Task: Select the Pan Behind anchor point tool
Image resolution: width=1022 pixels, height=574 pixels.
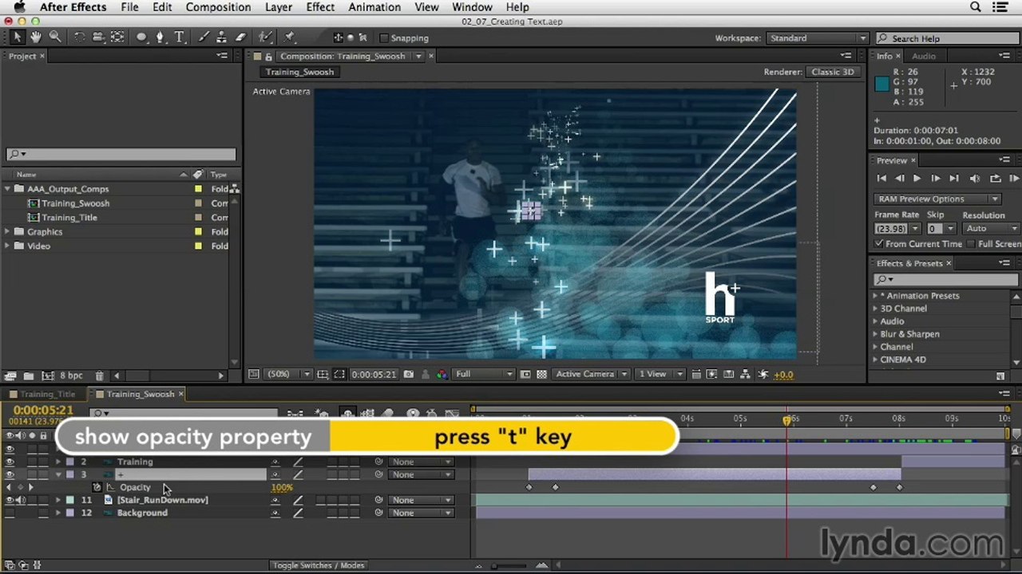Action: [117, 37]
